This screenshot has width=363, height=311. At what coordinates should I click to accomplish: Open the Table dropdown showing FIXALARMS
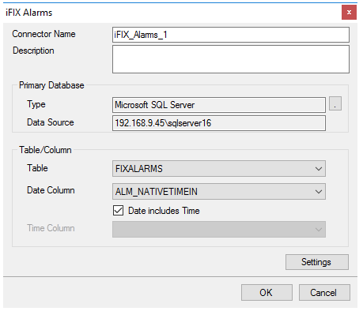click(219, 169)
